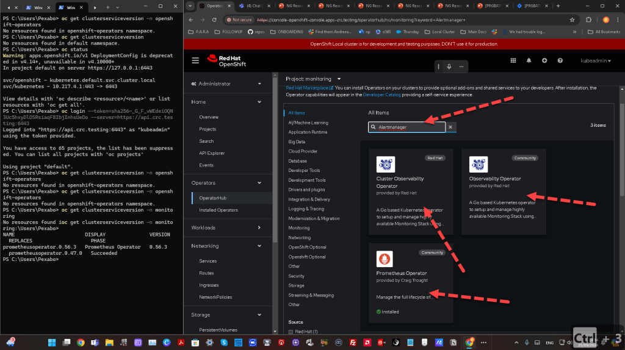Screen dimensions: 625x350
Task: Select the Logging & Tracing category
Action: [306, 209]
